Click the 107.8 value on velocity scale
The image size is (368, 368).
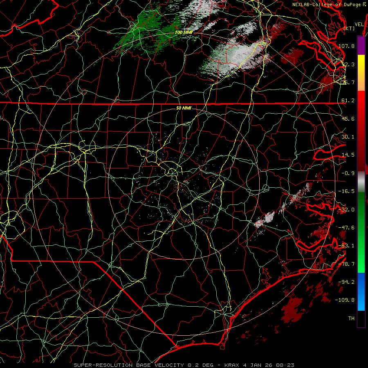pos(347,46)
